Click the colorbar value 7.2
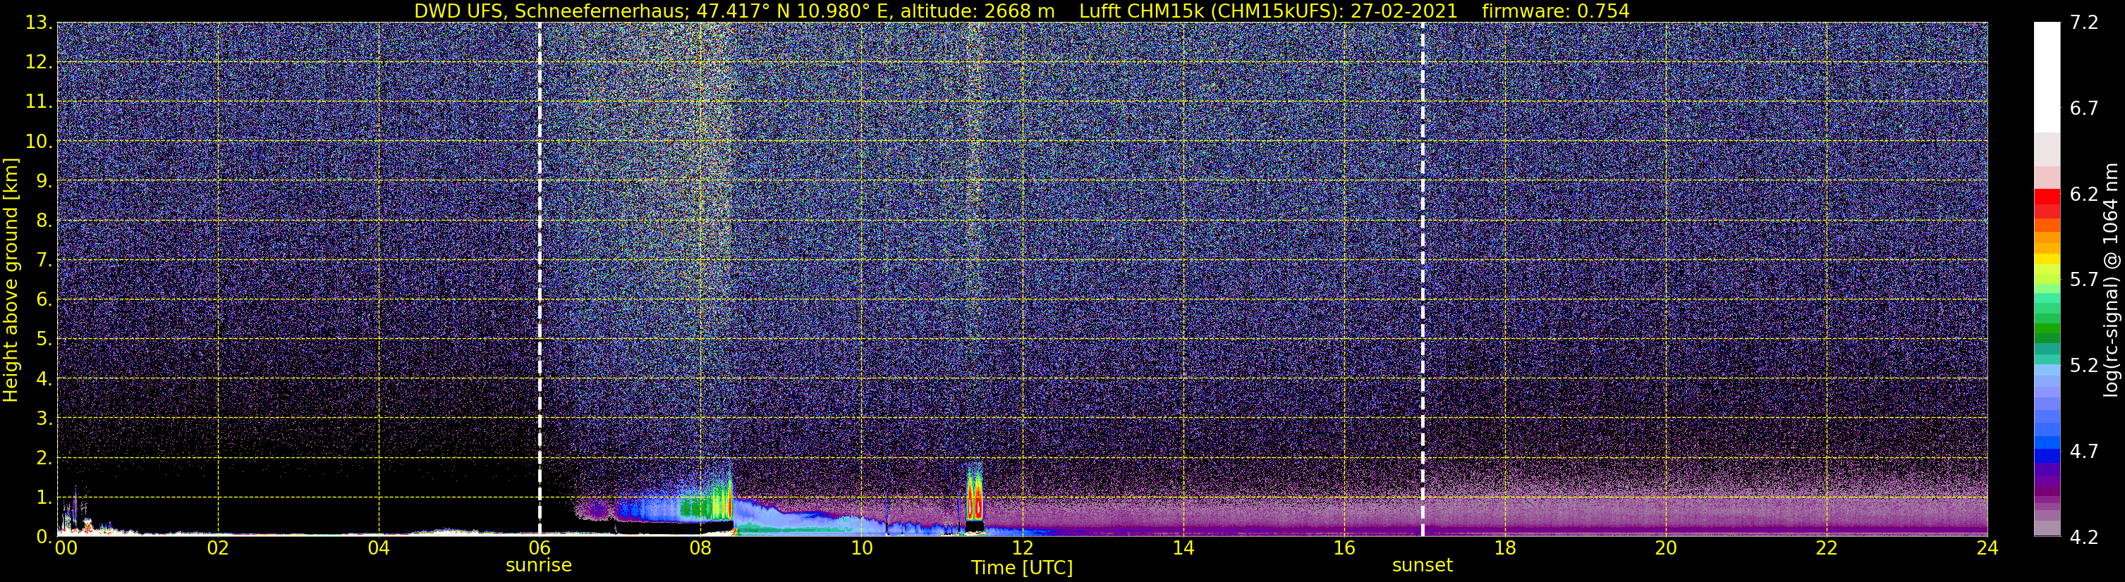 tap(2084, 23)
